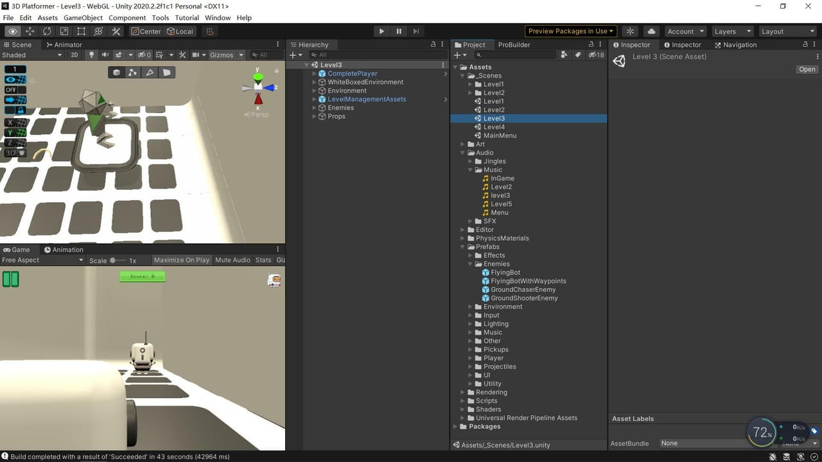
Task: Toggle Maximize On Play in Game view
Action: (182, 260)
